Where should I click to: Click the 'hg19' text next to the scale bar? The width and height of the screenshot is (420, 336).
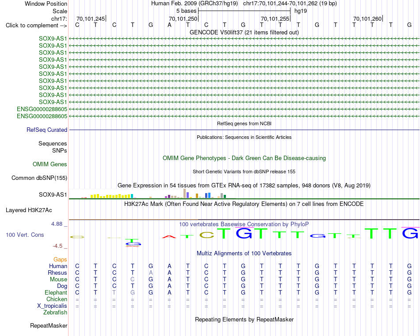click(301, 11)
